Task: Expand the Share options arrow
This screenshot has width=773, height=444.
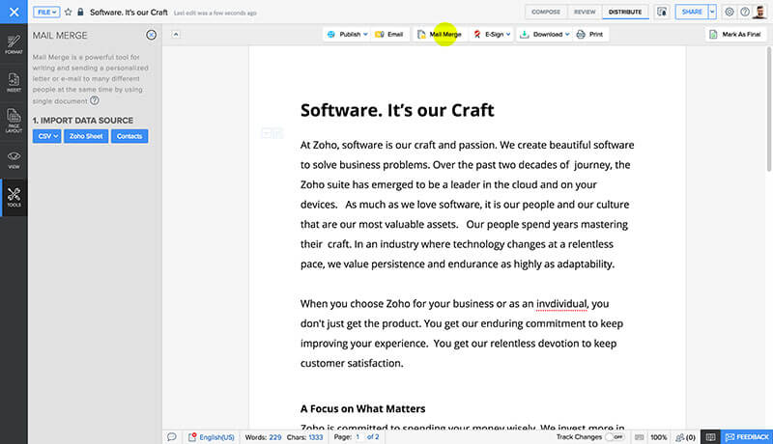Action: point(712,12)
